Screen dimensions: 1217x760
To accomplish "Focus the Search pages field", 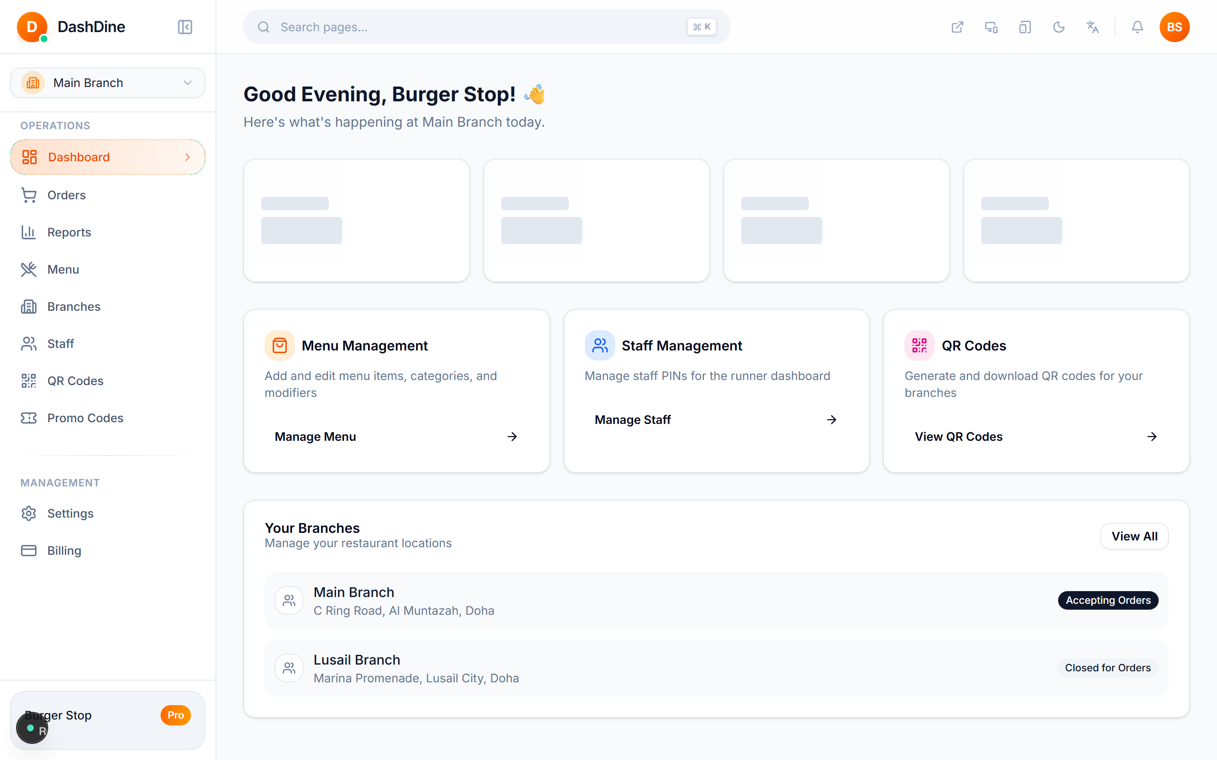I will click(486, 27).
